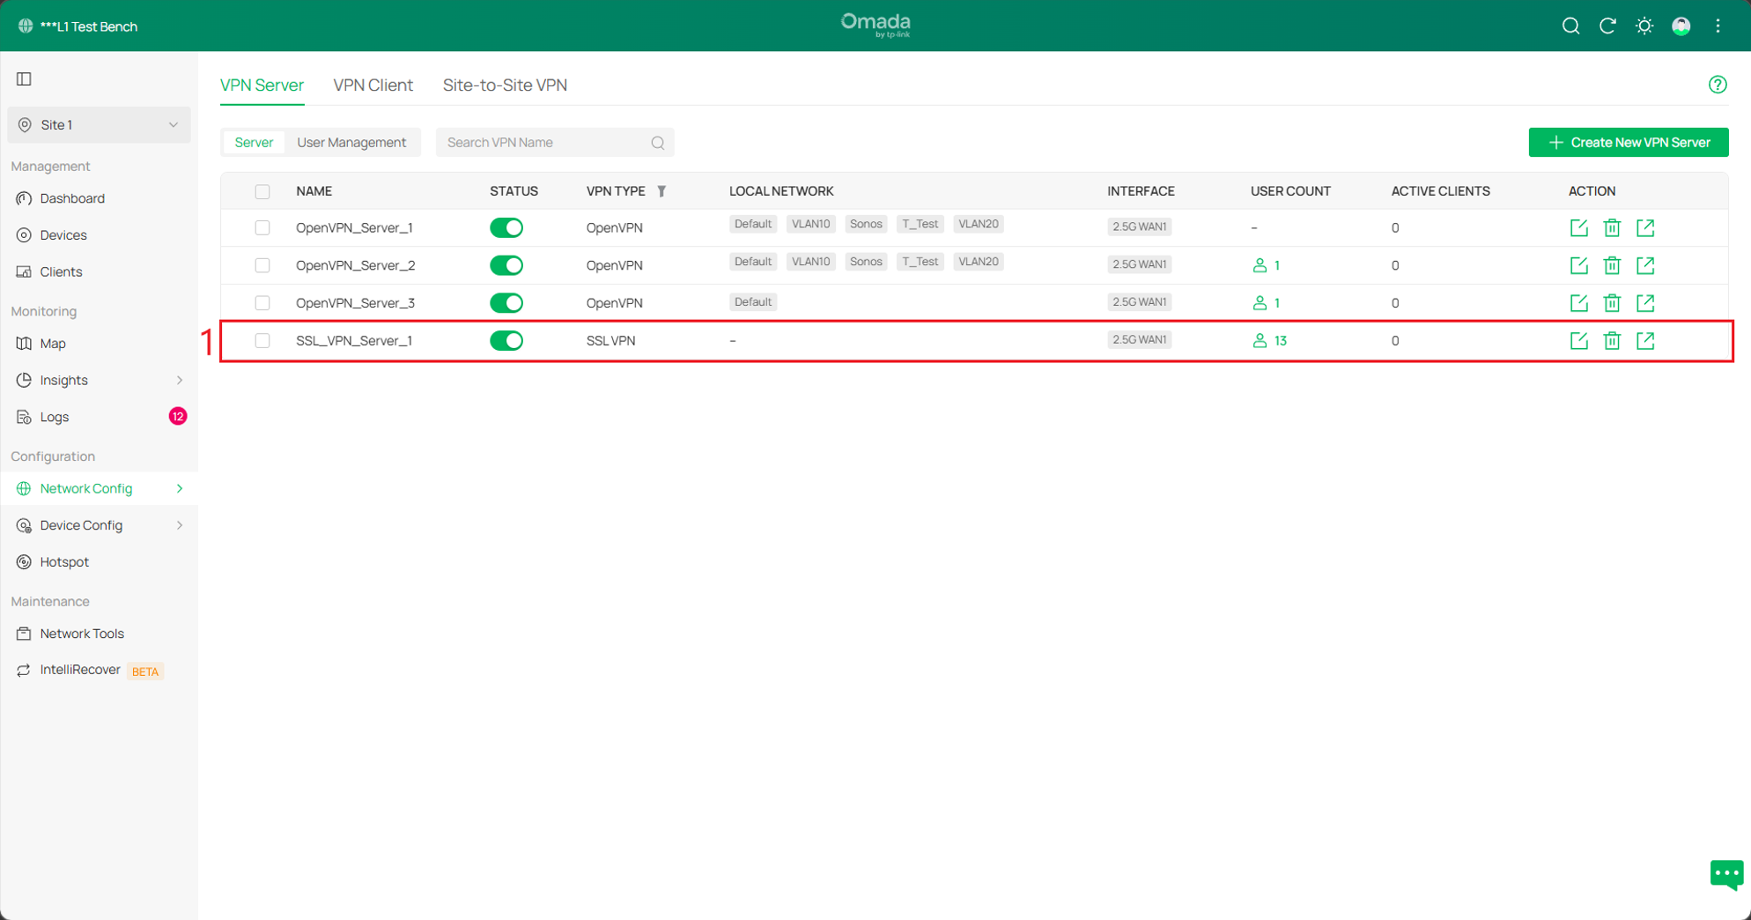Click the Logs notification badge 12
The height and width of the screenshot is (920, 1751).
pos(178,416)
